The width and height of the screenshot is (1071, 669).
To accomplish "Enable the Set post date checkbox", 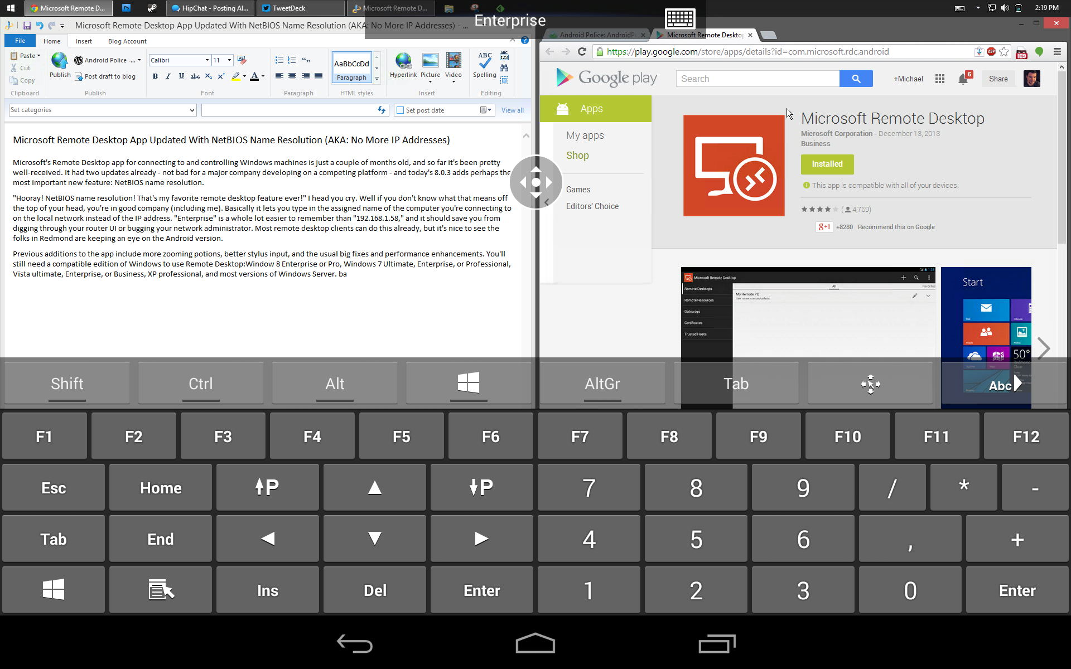I will (x=400, y=110).
